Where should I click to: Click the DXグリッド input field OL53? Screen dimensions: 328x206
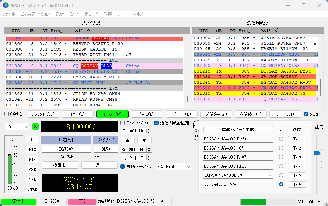[105, 149]
